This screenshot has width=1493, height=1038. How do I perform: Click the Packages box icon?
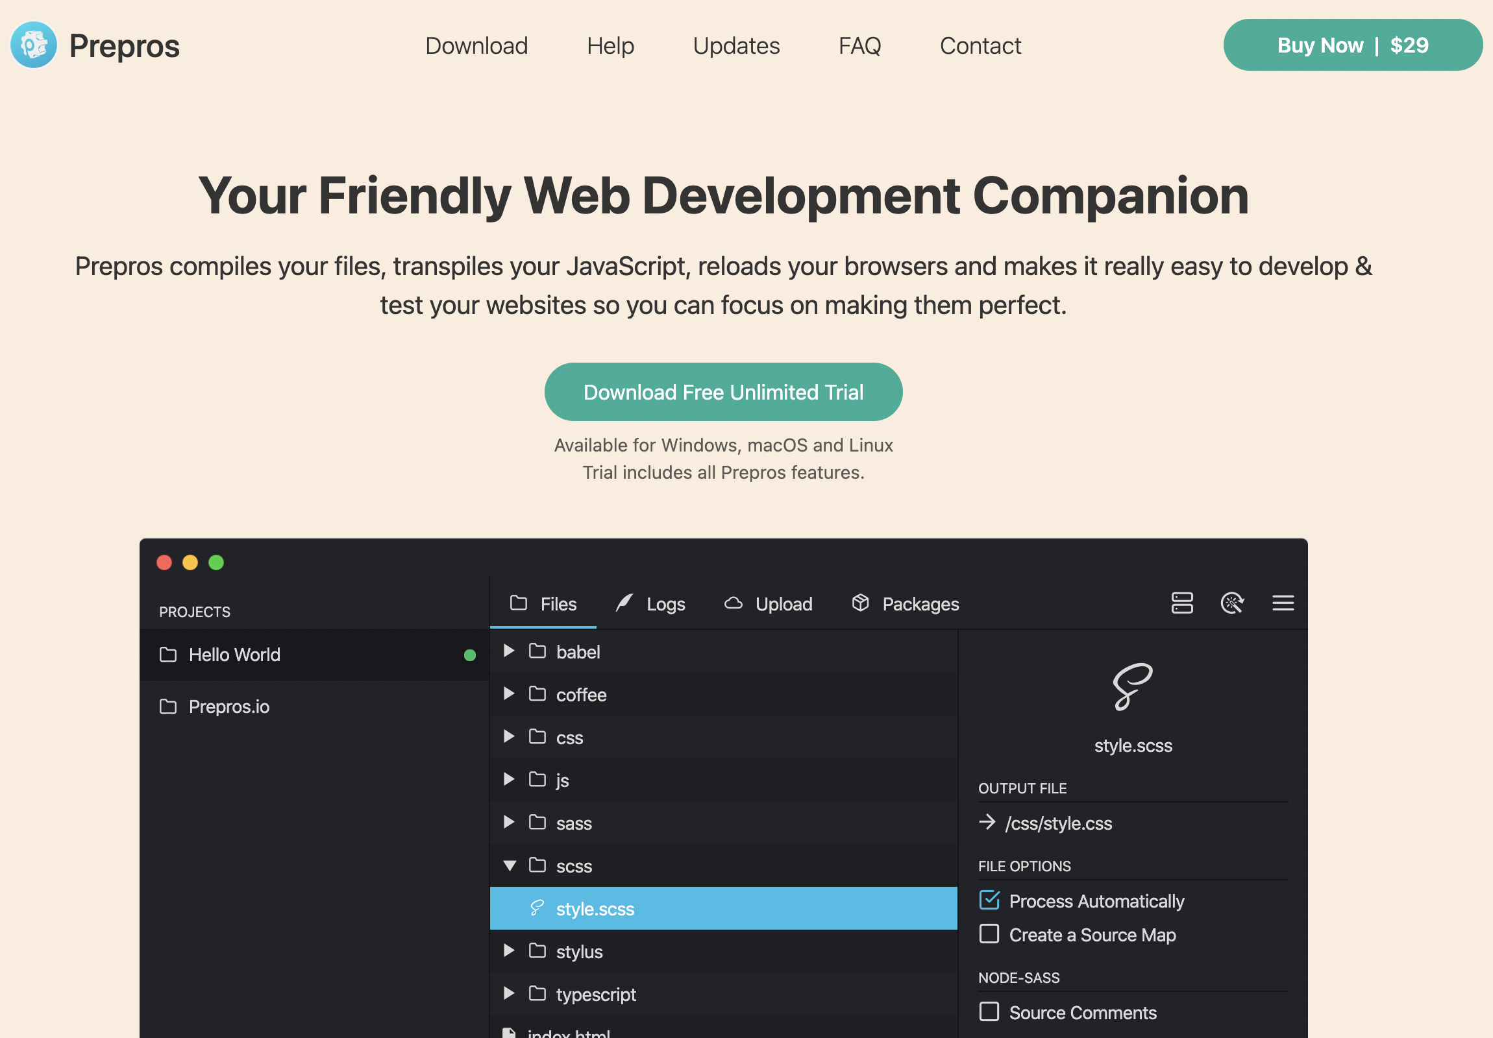859,603
